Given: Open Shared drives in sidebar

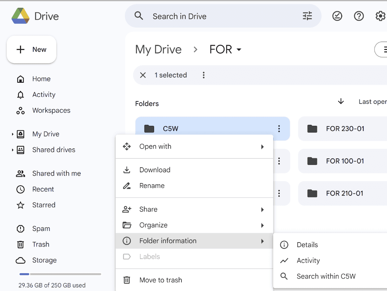Looking at the screenshot, I should [54, 150].
